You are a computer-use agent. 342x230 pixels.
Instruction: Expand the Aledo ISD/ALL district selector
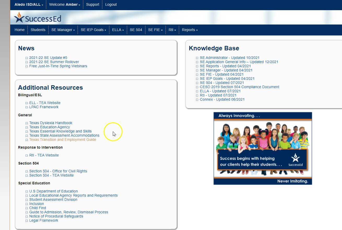tap(28, 4)
